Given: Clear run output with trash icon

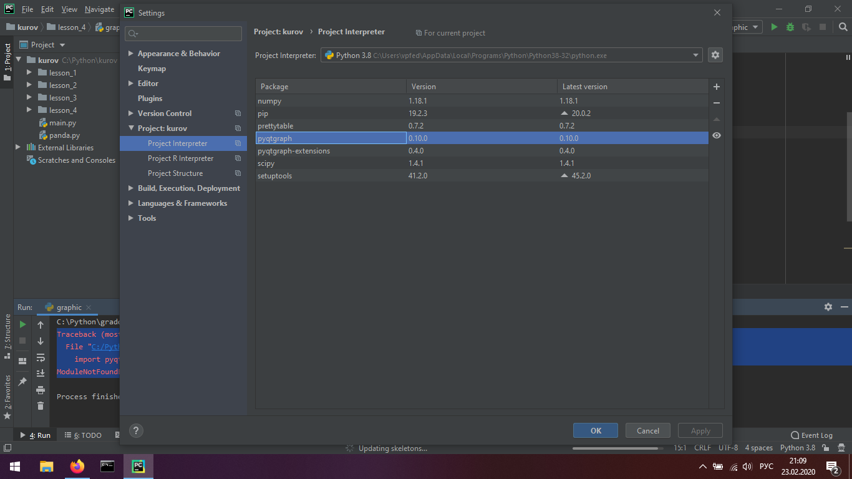Looking at the screenshot, I should coord(41,406).
